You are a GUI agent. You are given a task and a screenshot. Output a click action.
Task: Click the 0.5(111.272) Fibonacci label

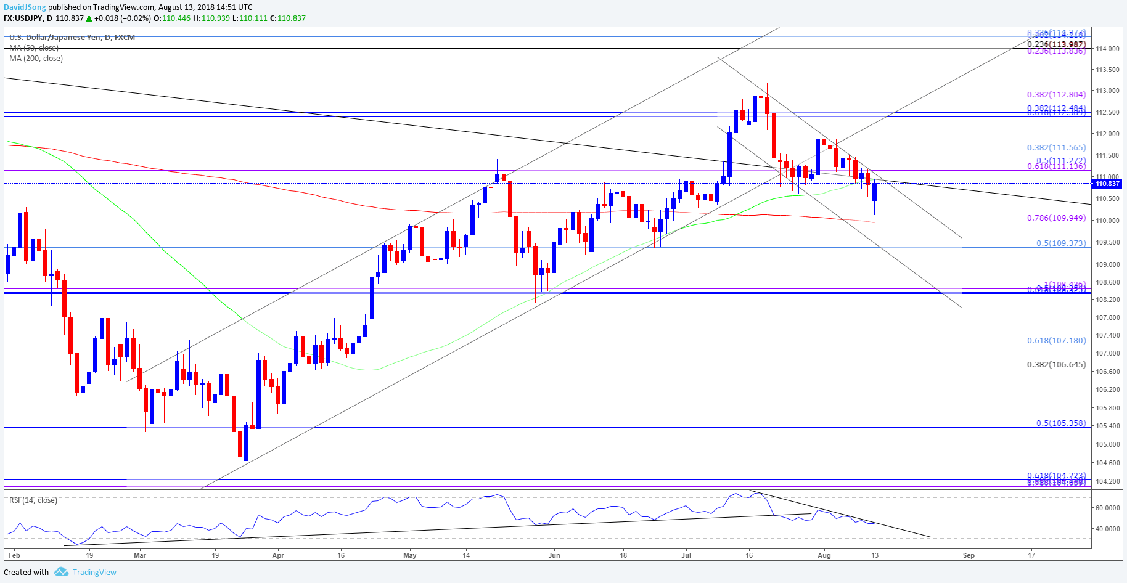[1061, 160]
